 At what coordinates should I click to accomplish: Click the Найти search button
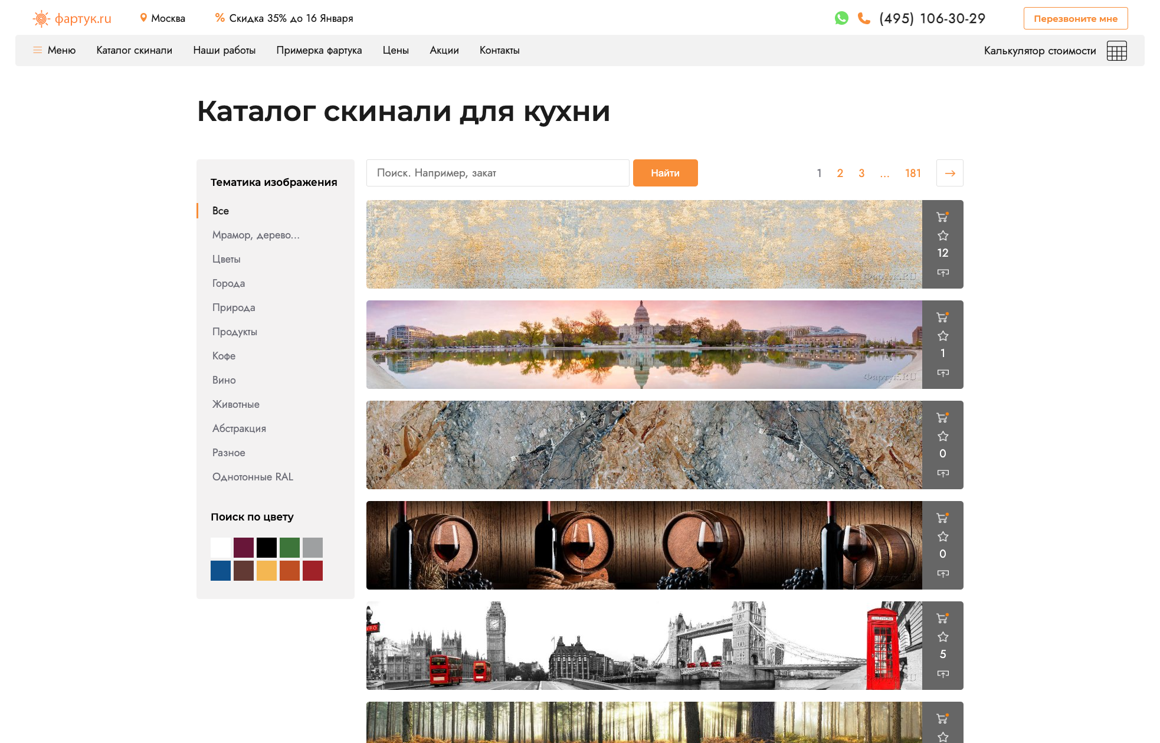pyautogui.click(x=665, y=173)
